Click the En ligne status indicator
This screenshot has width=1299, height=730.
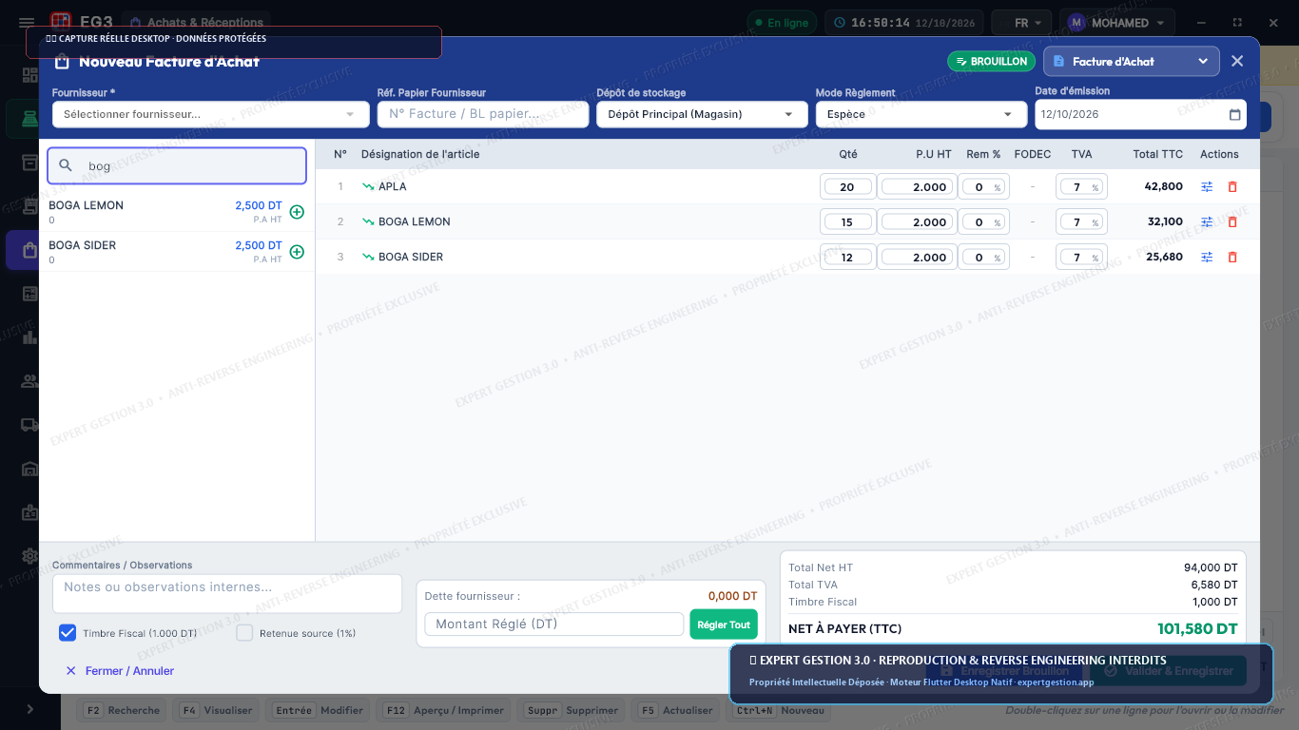click(x=782, y=23)
